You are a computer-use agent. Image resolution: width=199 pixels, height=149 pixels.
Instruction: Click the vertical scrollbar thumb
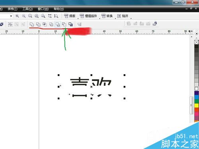pos(191,105)
